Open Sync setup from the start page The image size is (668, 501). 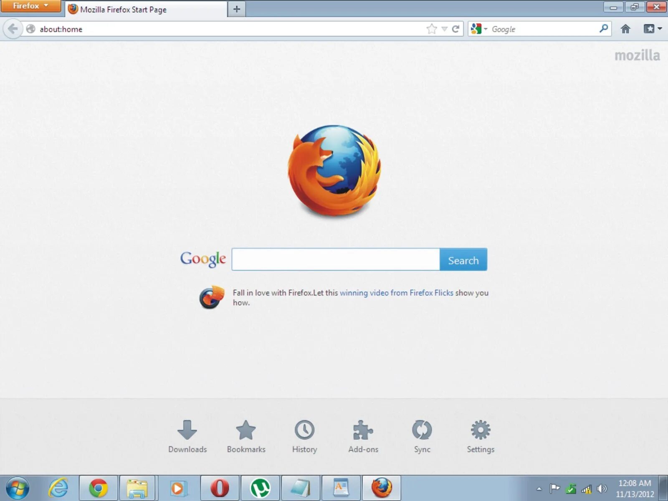[x=422, y=437]
